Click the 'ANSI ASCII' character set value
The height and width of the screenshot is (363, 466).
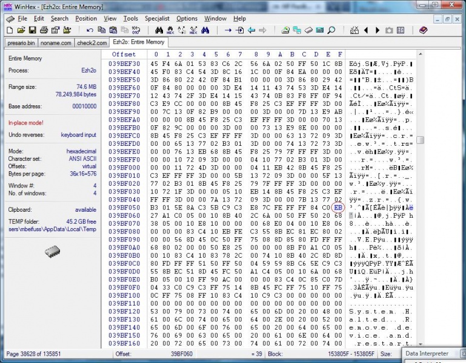(82, 159)
